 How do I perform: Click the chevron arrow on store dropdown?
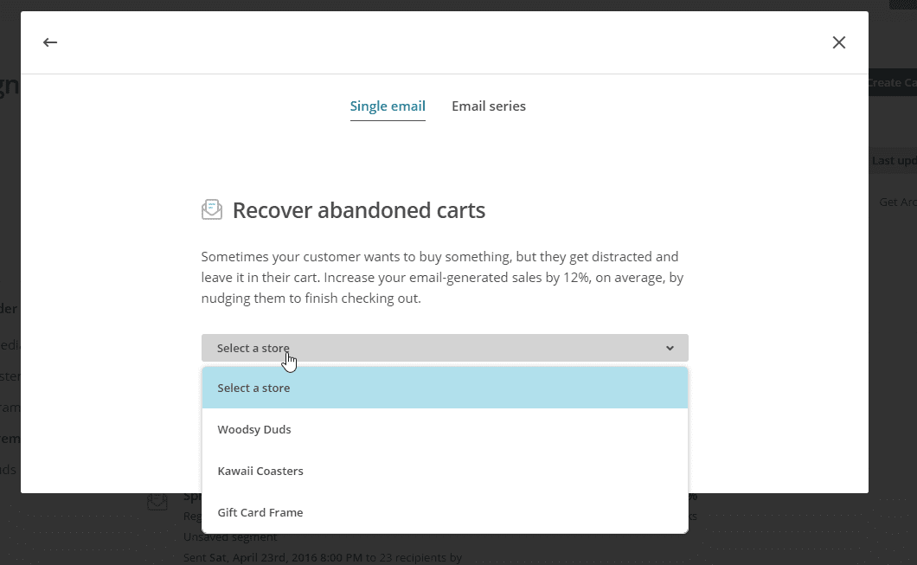tap(670, 348)
